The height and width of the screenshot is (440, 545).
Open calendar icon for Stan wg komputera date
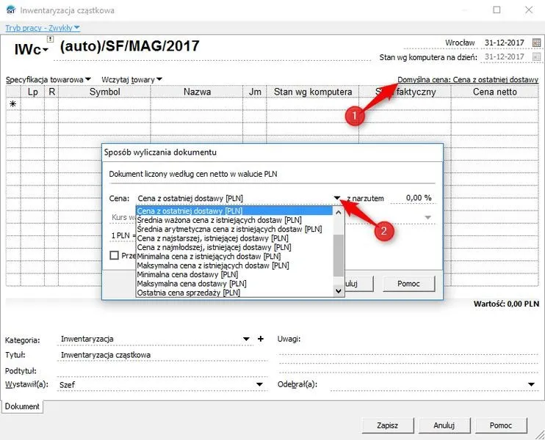click(x=536, y=56)
